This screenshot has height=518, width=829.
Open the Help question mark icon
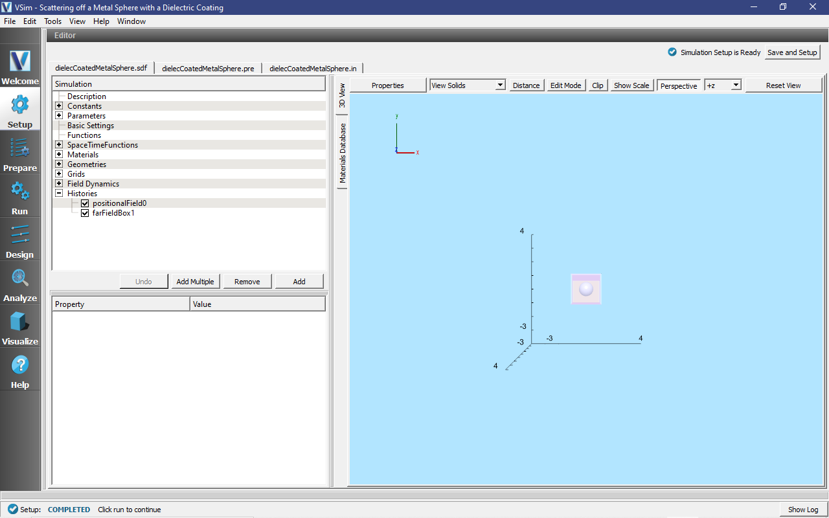coord(19,365)
